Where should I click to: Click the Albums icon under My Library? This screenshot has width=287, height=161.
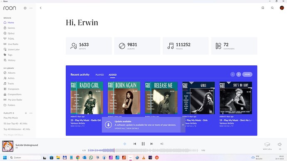tap(5, 73)
